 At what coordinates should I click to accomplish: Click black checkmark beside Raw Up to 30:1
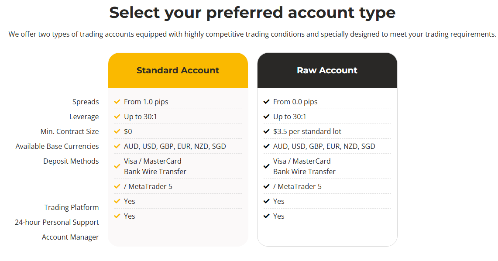(x=267, y=117)
